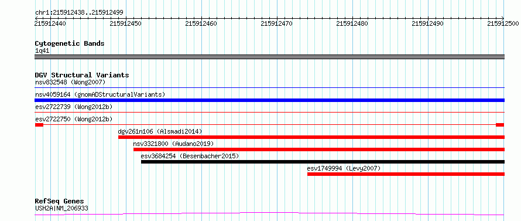Click ruler position 215912470
This screenshot has height=221, width=521.
276,23
